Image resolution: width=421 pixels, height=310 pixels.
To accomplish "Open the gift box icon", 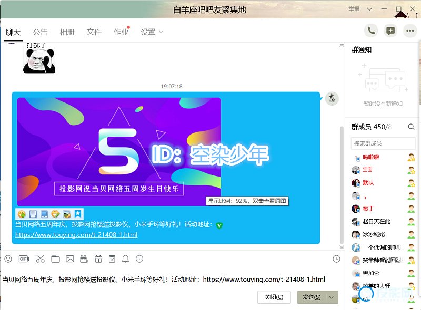I will 98,259.
